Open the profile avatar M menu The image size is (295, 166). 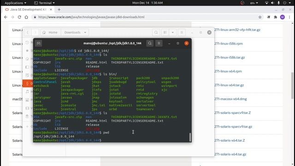[x=283, y=17]
